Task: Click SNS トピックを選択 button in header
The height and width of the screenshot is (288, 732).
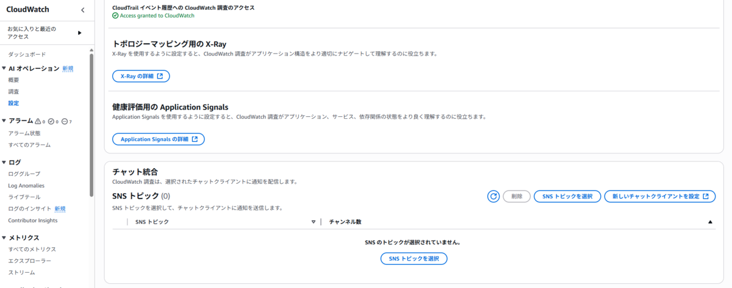Action: coord(567,196)
